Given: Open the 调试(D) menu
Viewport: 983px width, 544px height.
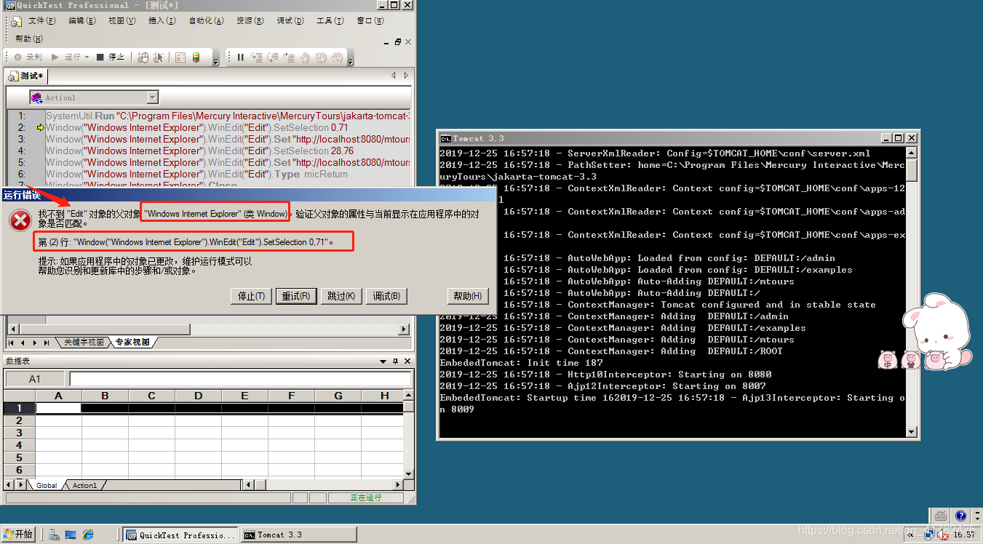Looking at the screenshot, I should [x=290, y=21].
